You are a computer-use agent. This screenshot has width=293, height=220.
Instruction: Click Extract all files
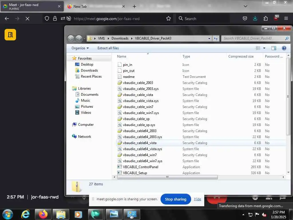108,48
